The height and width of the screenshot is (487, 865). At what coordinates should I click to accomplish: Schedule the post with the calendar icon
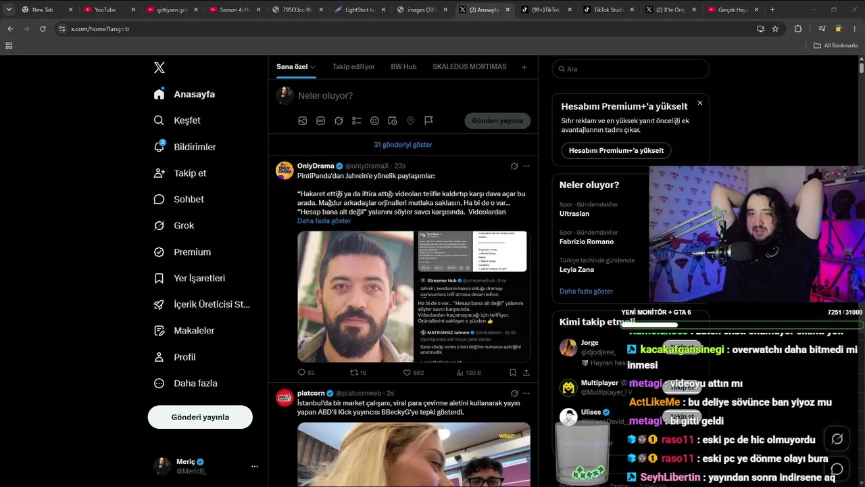[393, 120]
